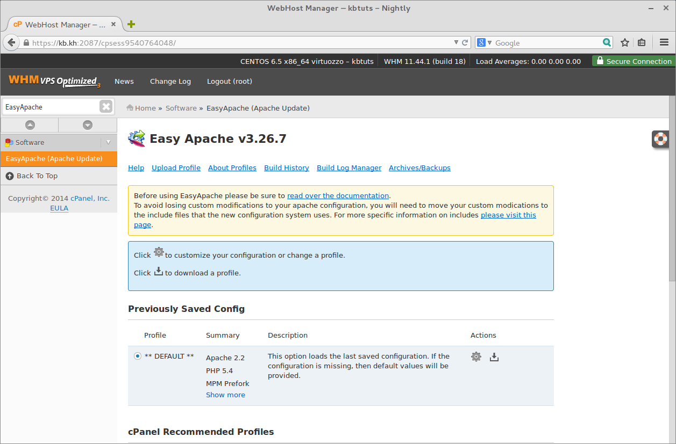Select the ** DEFAULT ** profile radio button
Image resolution: width=676 pixels, height=444 pixels.
(138, 356)
